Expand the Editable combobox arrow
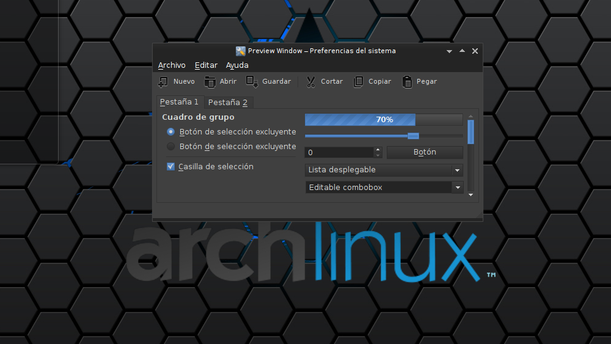 coord(458,188)
